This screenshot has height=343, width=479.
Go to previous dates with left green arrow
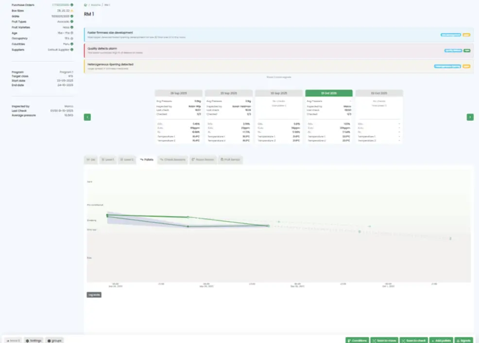87,117
